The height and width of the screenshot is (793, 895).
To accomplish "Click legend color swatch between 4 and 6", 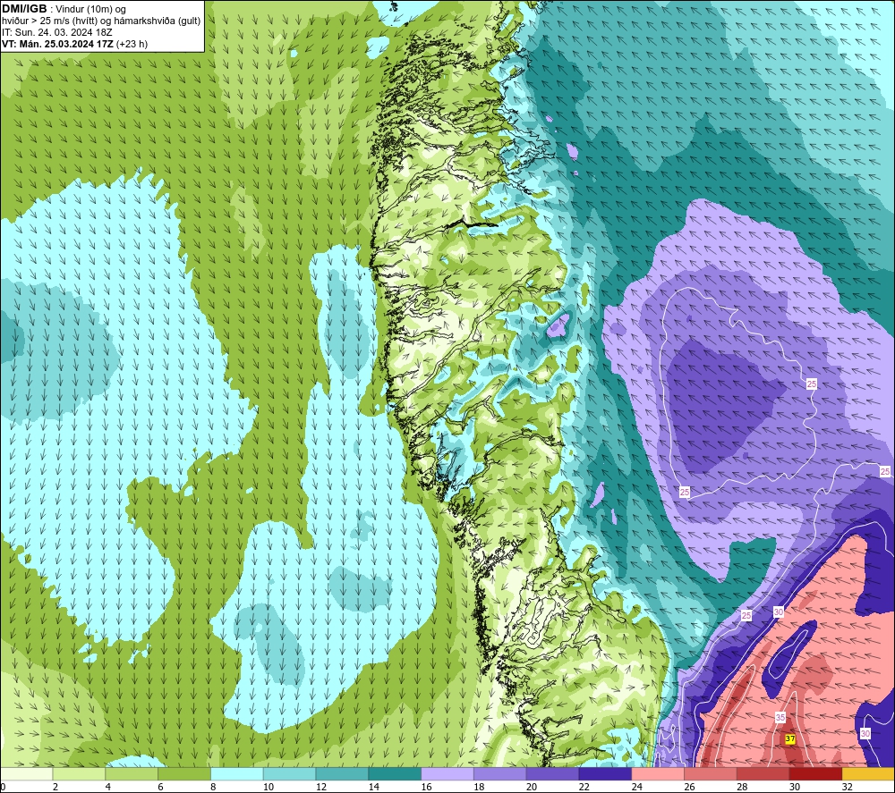I will [132, 773].
